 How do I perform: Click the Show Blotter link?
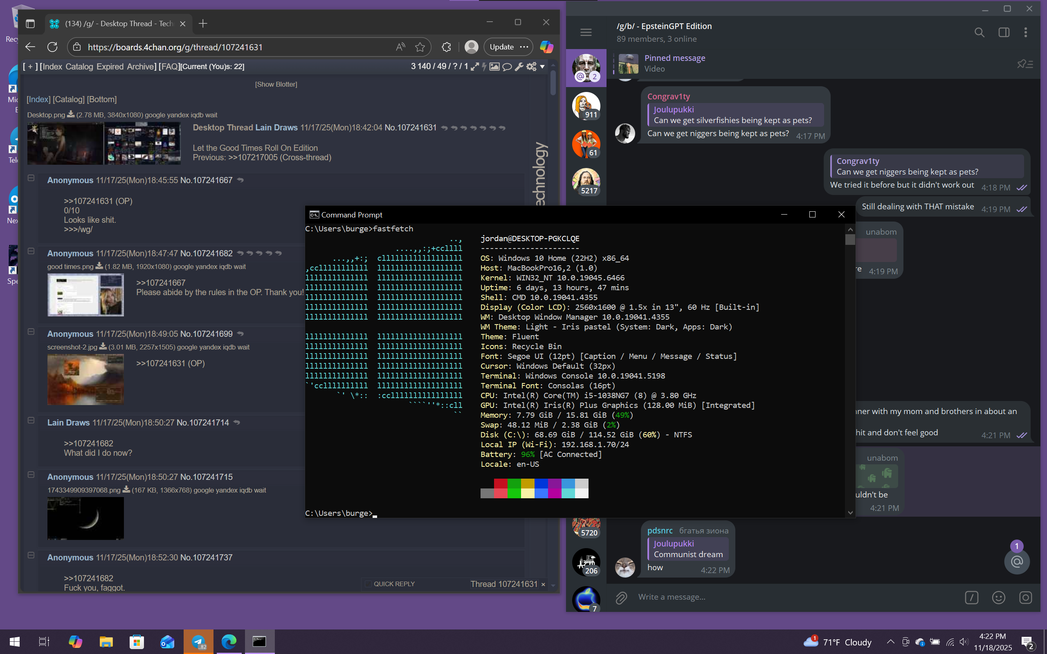click(276, 84)
